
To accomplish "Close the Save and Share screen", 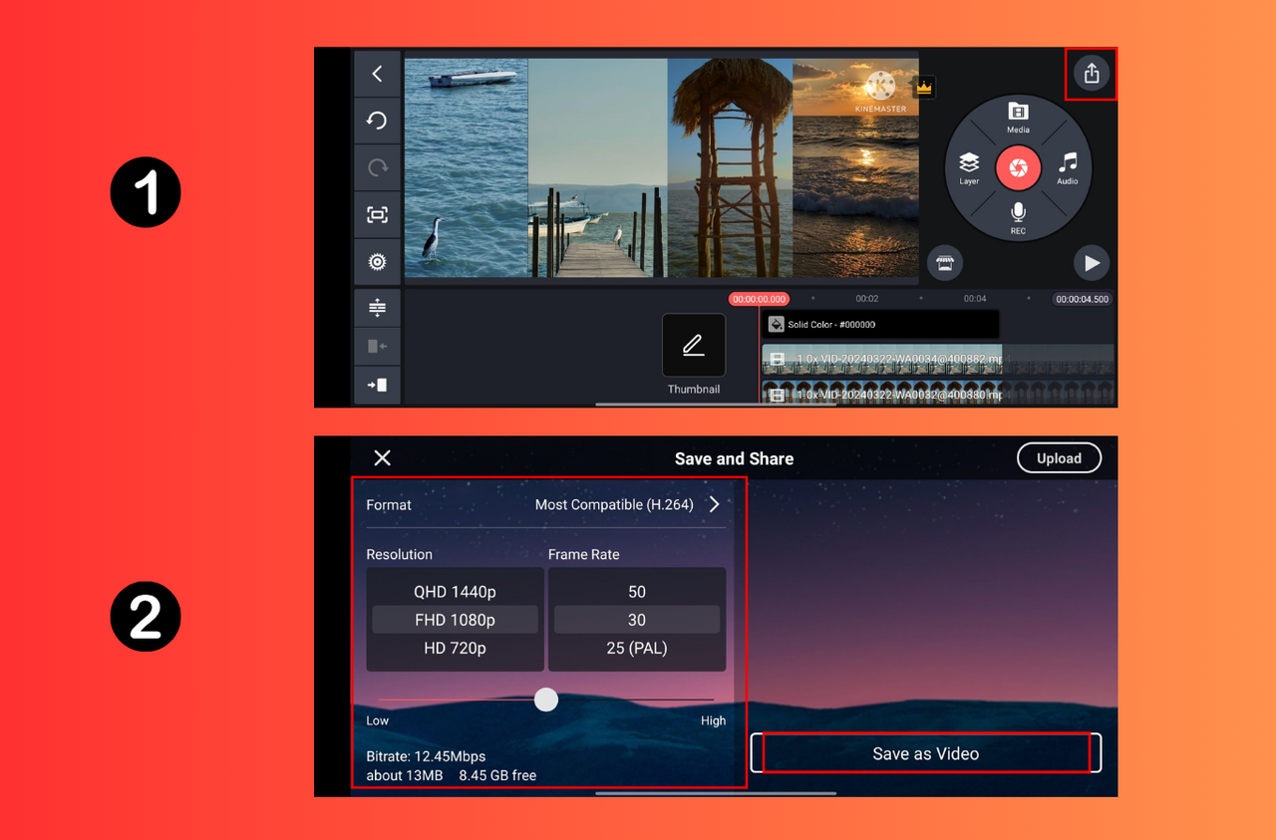I will [382, 457].
